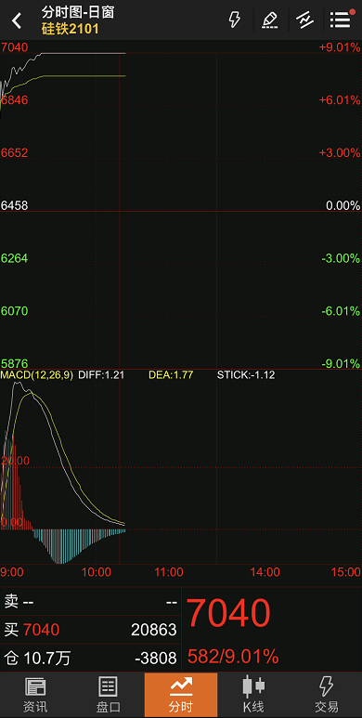
Task: Tap the large 7040 latest price
Action: pos(229,613)
